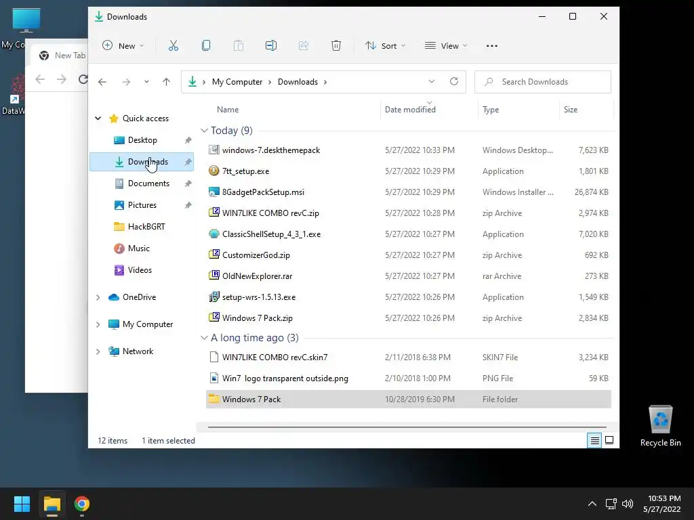Open the Windows Start button
The image size is (694, 520).
click(22, 504)
